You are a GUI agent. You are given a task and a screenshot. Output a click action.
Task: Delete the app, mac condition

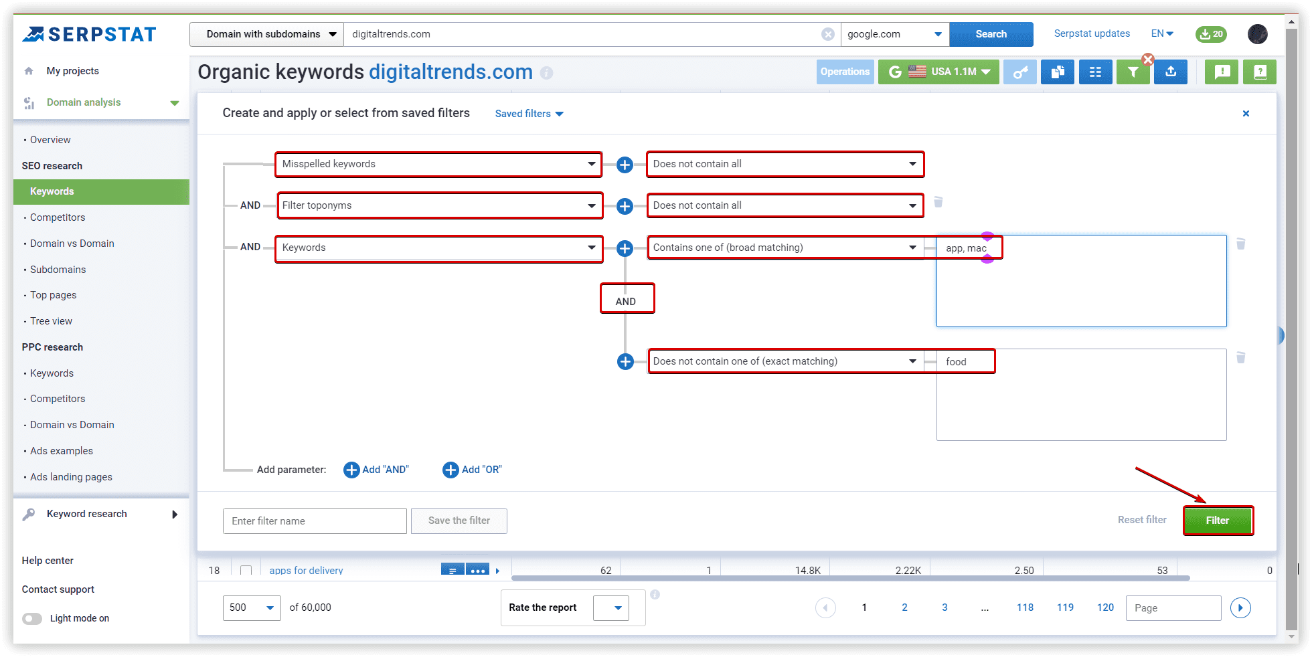pyautogui.click(x=1240, y=244)
